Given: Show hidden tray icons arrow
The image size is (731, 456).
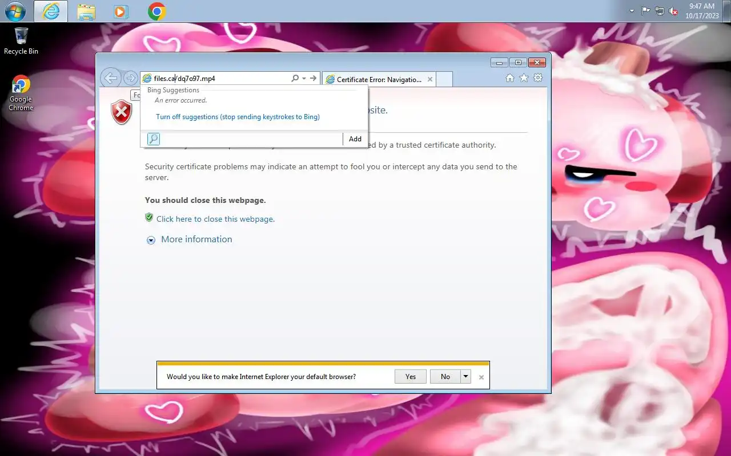Looking at the screenshot, I should (632, 11).
